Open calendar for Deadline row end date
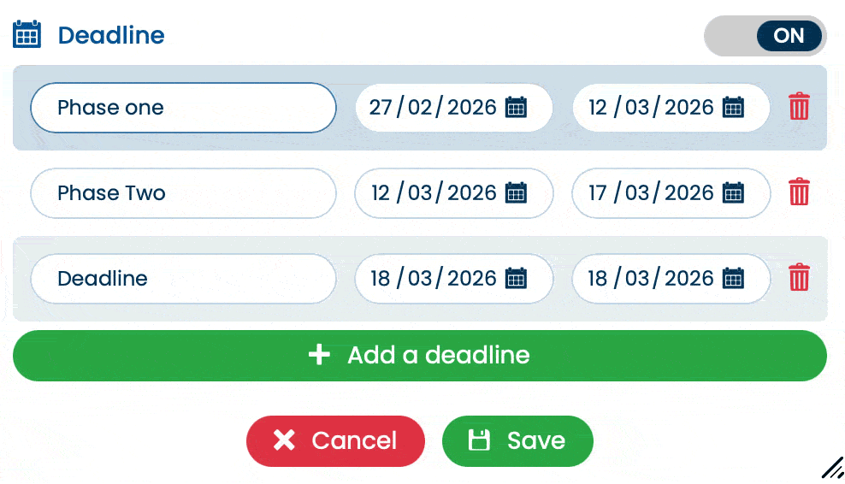845x484 pixels. tap(733, 279)
